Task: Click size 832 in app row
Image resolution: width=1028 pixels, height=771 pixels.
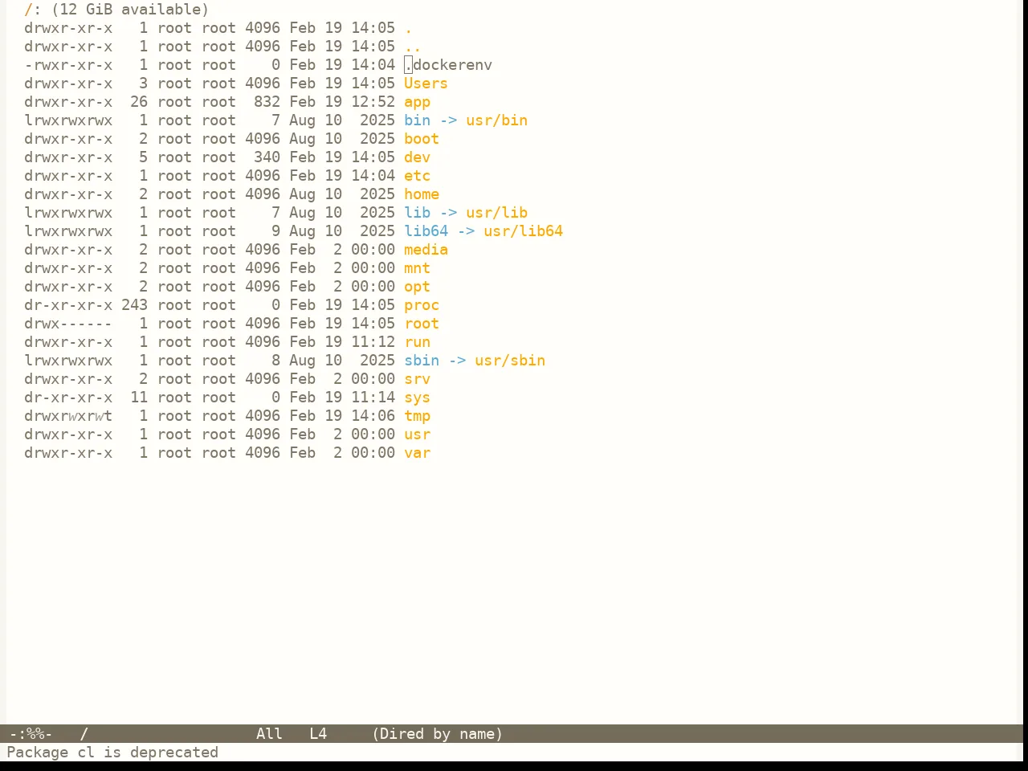Action: point(267,102)
